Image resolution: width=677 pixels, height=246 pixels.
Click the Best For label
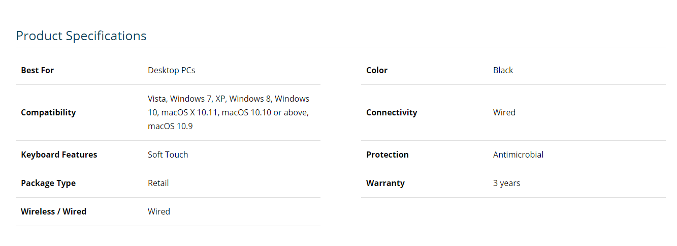click(37, 70)
